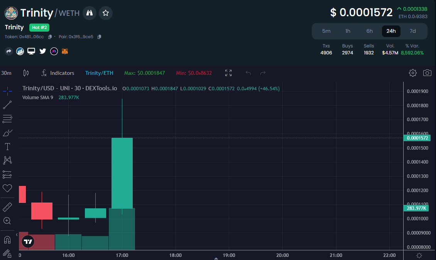Open the Trinity Twitter link
Viewport: 436px width, 260px height.
point(42,51)
